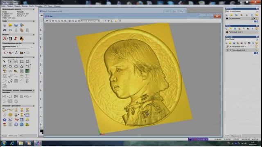Click open folder icon in Raster panel toolbar
Viewport: 262px width, 147px height.
pos(231,29)
